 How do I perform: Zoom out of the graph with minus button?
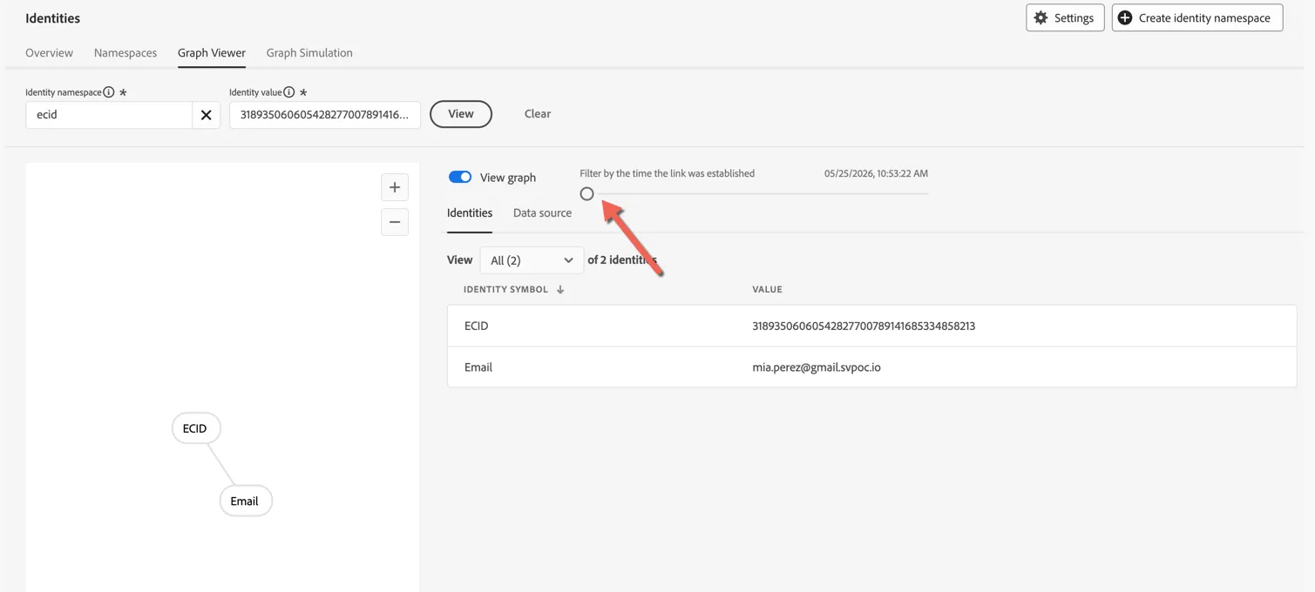click(395, 222)
